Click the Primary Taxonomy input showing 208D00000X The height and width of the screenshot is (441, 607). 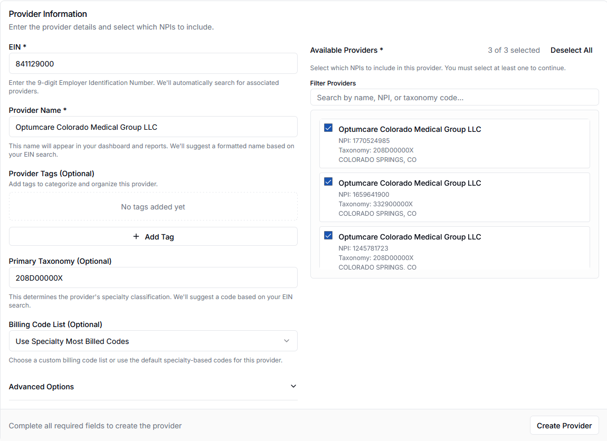tap(153, 277)
